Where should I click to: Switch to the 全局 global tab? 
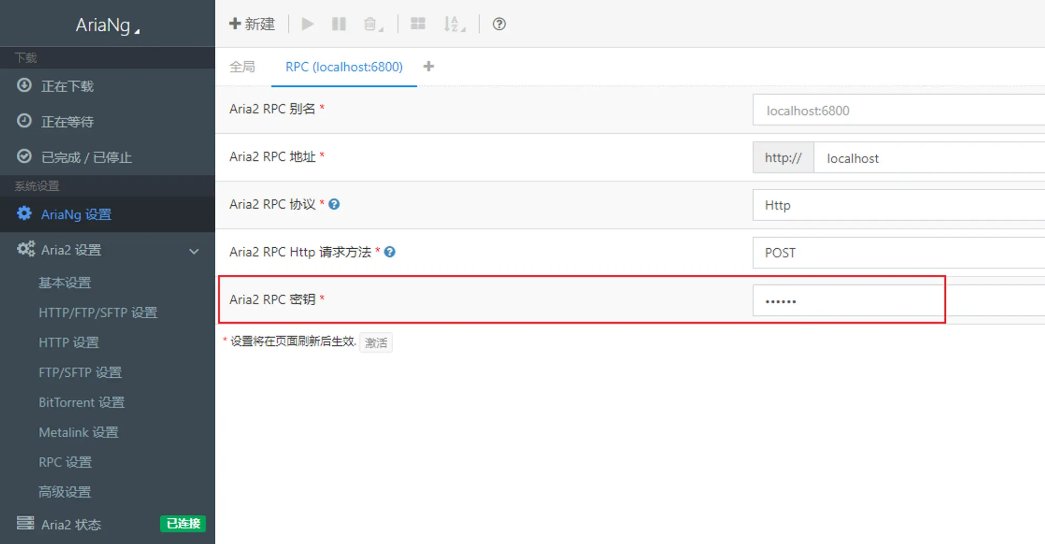tap(242, 67)
